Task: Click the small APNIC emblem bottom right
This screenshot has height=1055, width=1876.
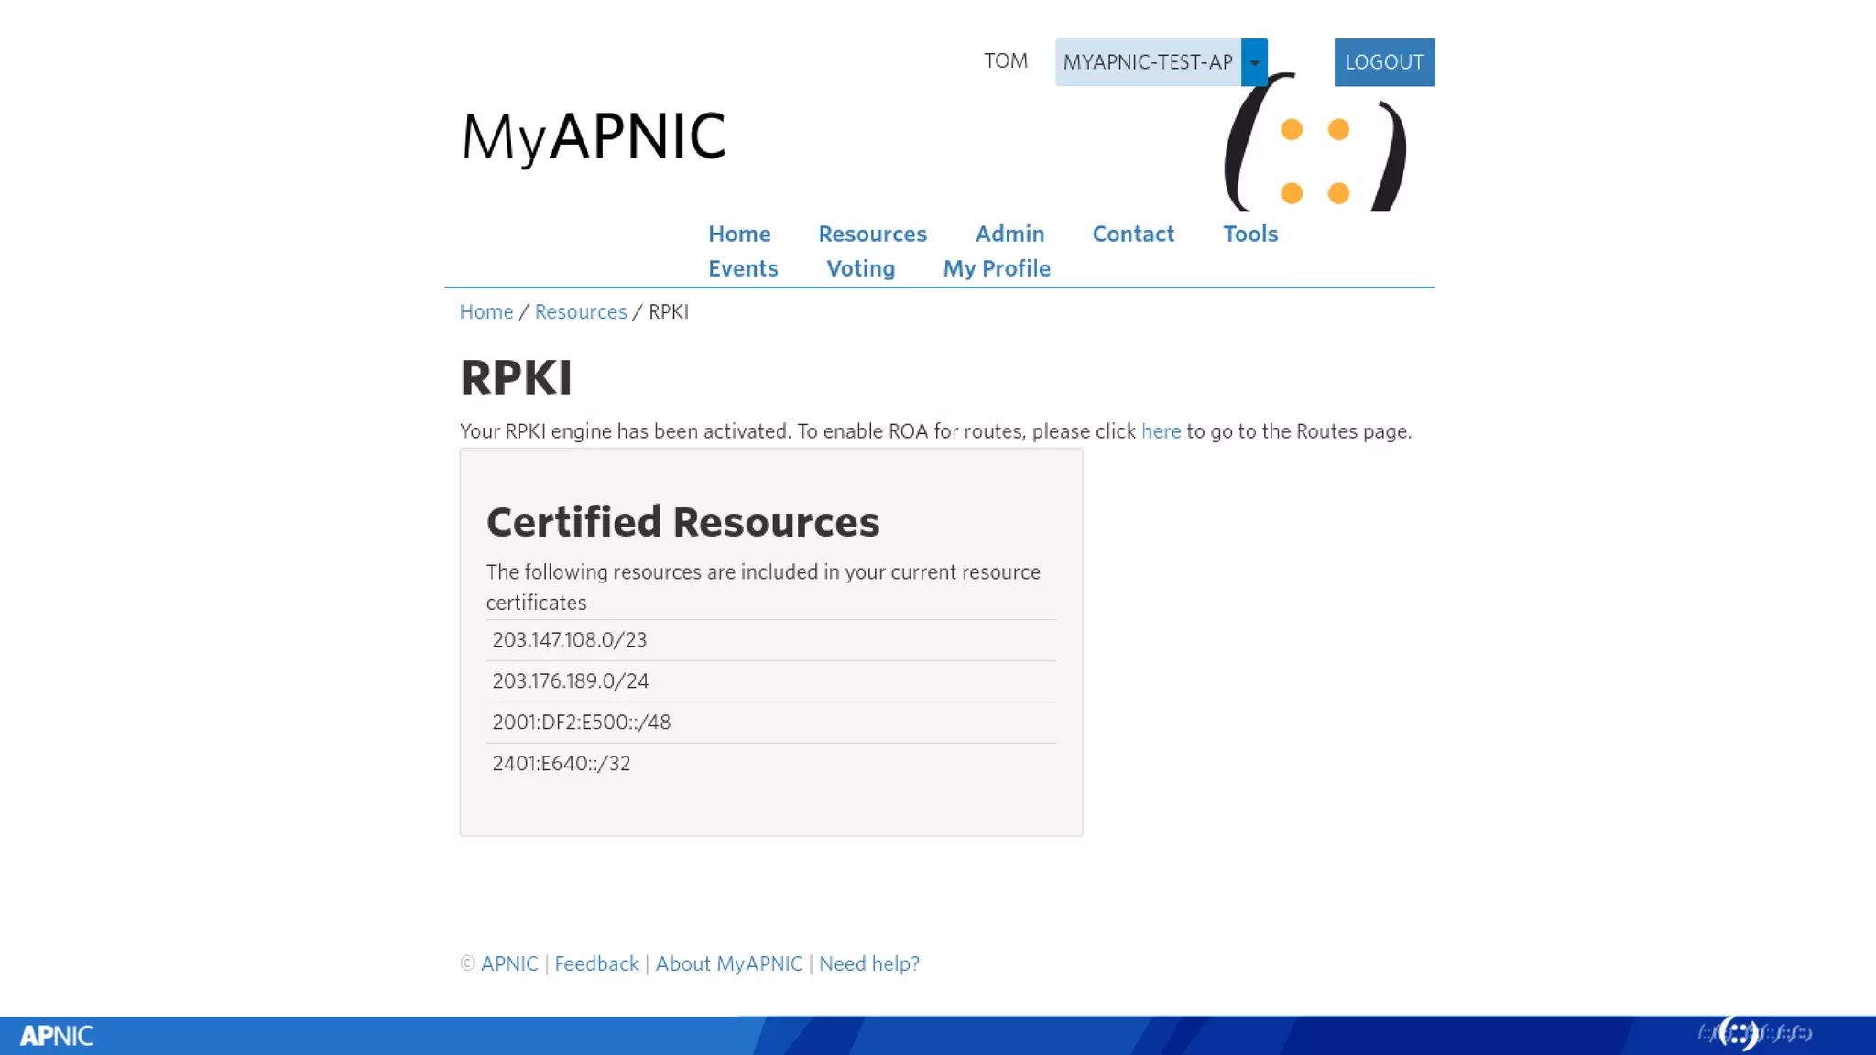Action: click(1739, 1034)
